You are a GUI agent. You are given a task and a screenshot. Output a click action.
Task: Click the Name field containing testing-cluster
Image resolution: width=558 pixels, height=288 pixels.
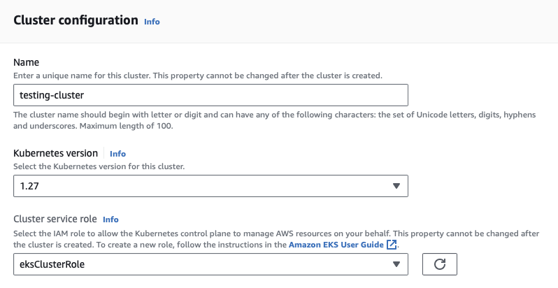210,95
